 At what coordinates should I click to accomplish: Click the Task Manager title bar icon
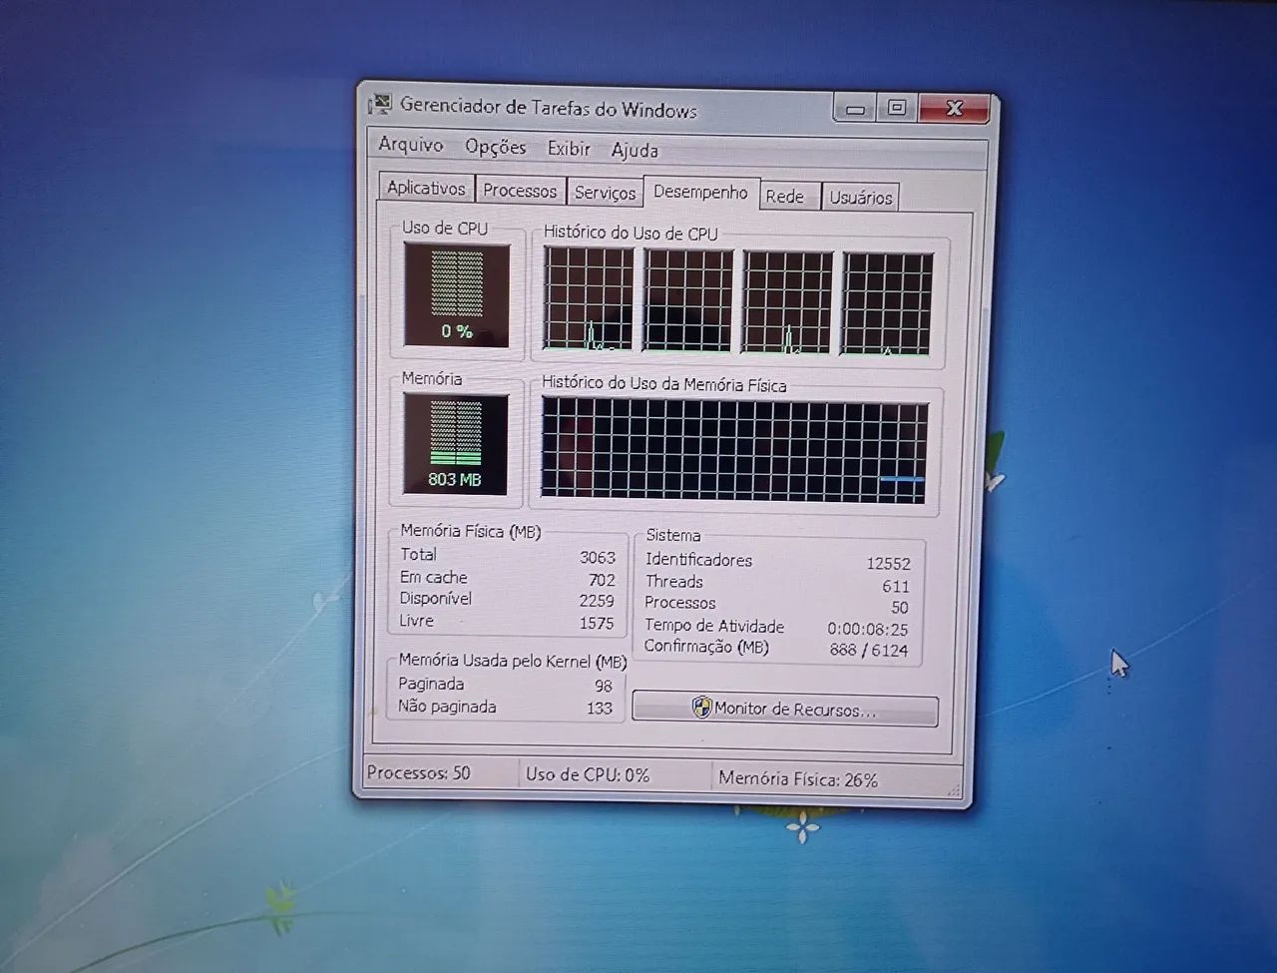tap(380, 104)
